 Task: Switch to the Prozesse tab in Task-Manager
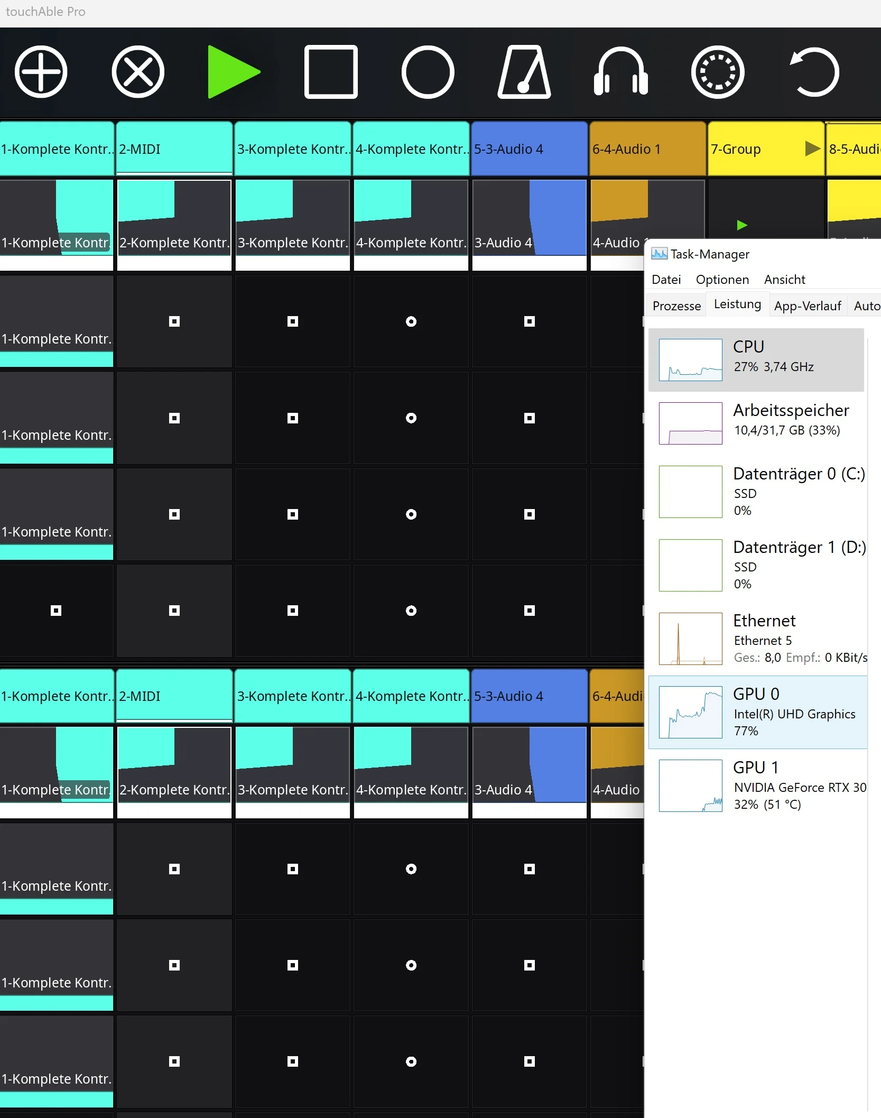click(676, 306)
